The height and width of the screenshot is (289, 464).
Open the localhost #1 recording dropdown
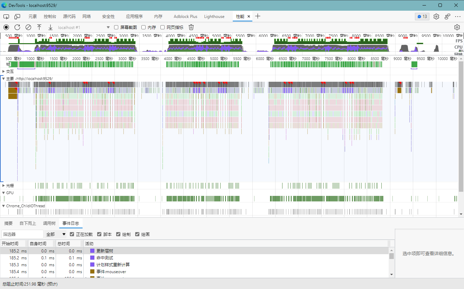(84, 27)
